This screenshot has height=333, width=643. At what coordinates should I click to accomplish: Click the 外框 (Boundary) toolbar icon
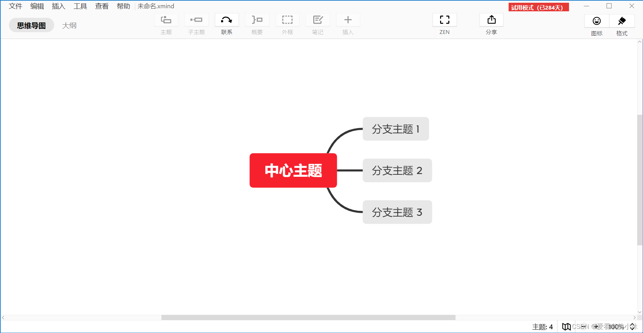coord(287,20)
